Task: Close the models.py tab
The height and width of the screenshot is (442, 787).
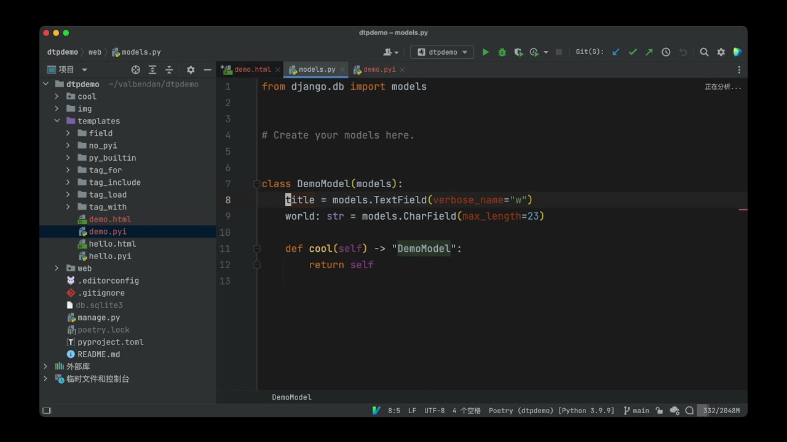Action: [x=342, y=70]
